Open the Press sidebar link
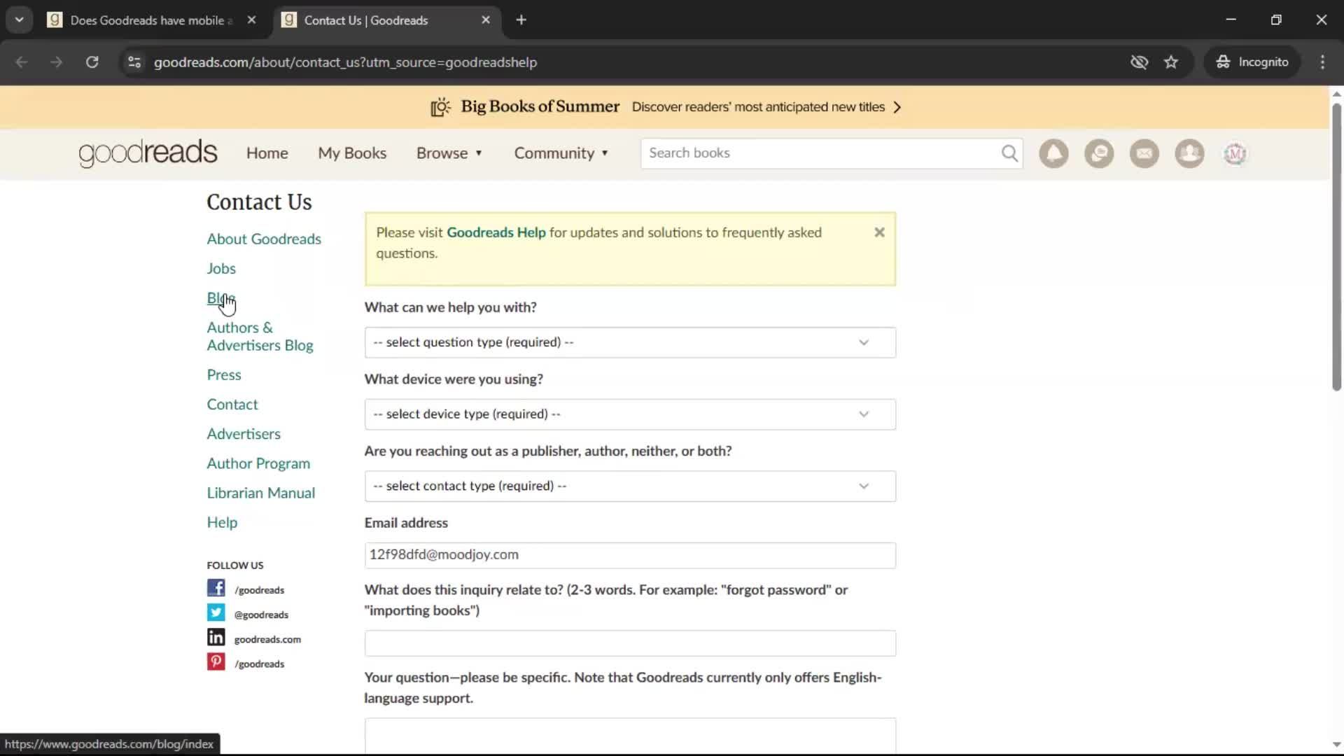1344x756 pixels. [224, 375]
